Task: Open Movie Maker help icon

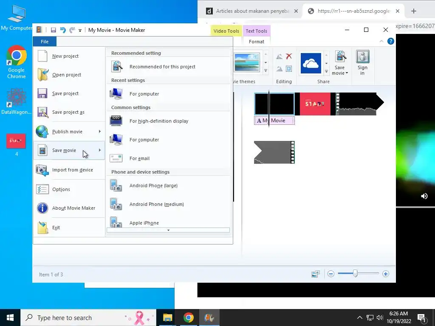Action: pyautogui.click(x=391, y=41)
